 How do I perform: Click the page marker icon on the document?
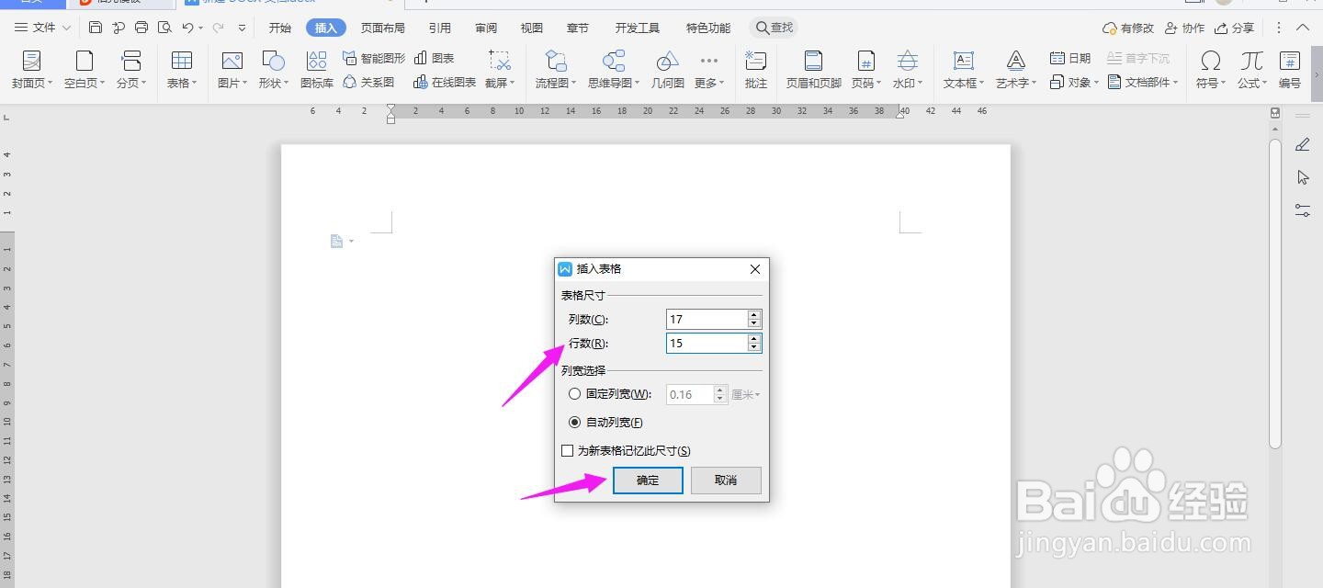[337, 241]
